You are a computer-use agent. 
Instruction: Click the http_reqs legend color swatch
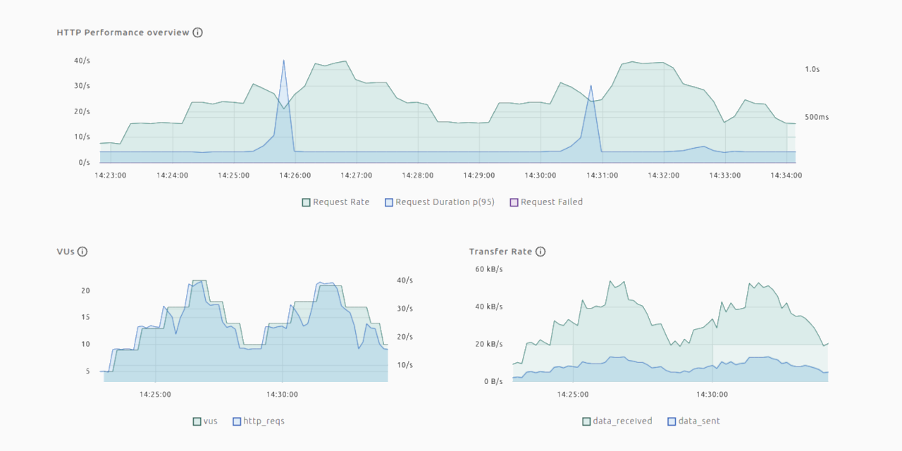point(237,421)
